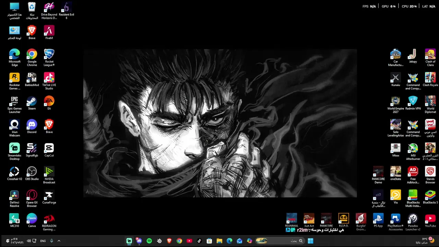439x247 pixels.
Task: Launch Paradox Launcher v2 shortcut
Action: click(413, 222)
